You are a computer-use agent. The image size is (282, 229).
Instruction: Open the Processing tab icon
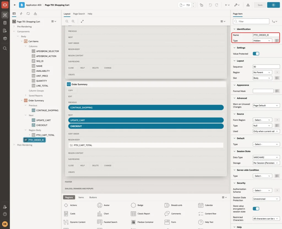[28, 14]
